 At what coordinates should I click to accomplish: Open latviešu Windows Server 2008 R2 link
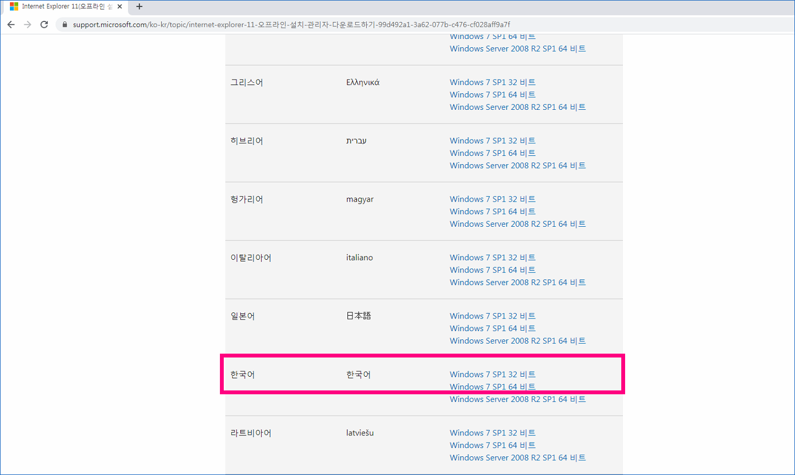(x=518, y=458)
